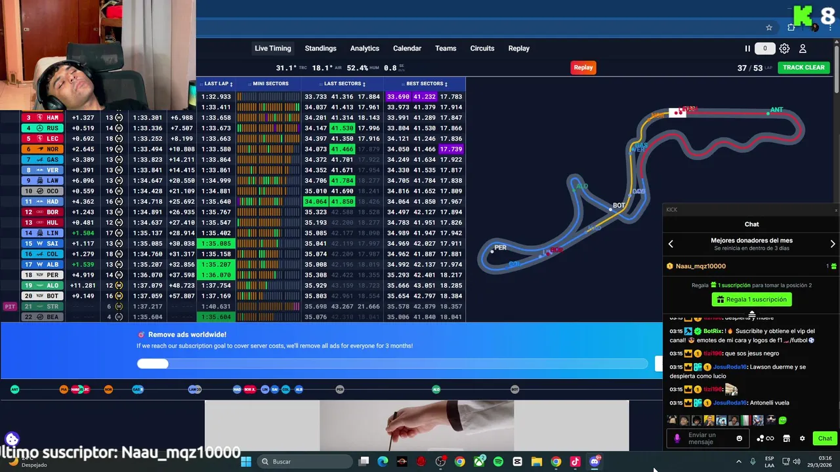Open the Teams tab

(446, 49)
